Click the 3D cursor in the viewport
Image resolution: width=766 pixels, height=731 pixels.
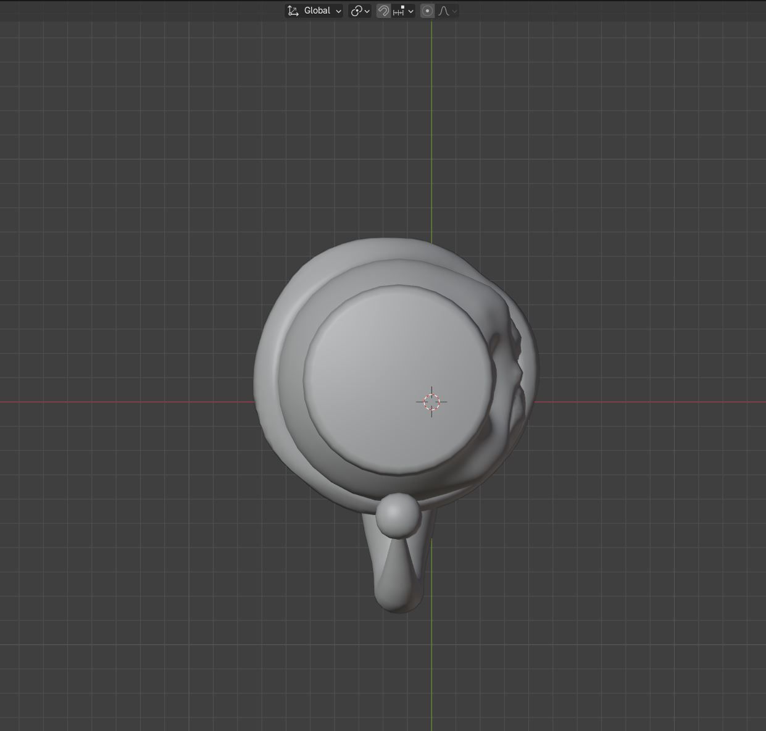click(x=431, y=402)
